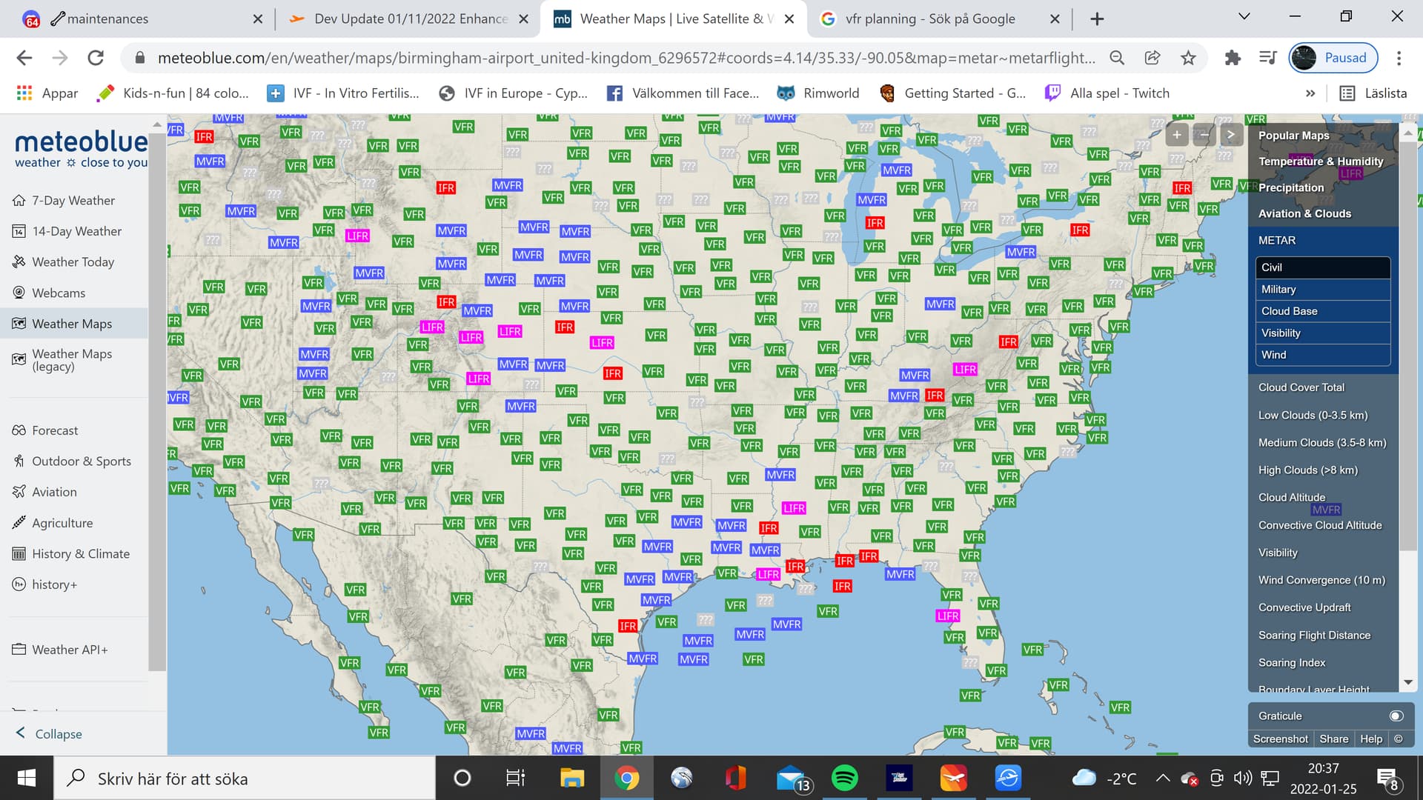This screenshot has width=1423, height=800.
Task: Open the browser tab list chevron
Action: tap(1242, 16)
